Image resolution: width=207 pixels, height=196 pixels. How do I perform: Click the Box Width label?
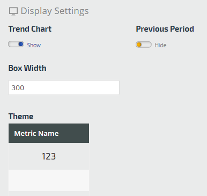point(27,68)
